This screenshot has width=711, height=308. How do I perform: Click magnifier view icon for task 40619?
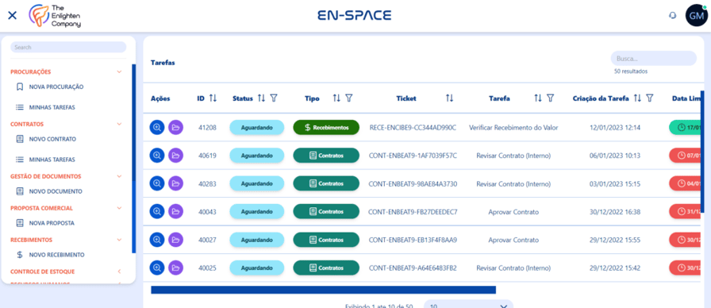coord(157,156)
